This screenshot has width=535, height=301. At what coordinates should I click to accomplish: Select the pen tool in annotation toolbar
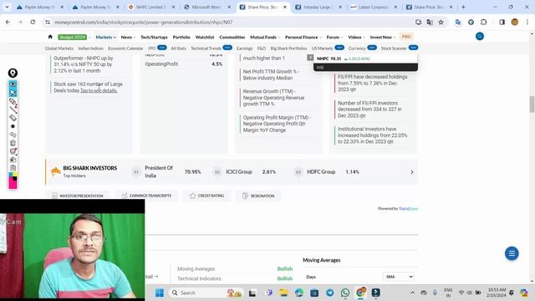tap(13, 101)
